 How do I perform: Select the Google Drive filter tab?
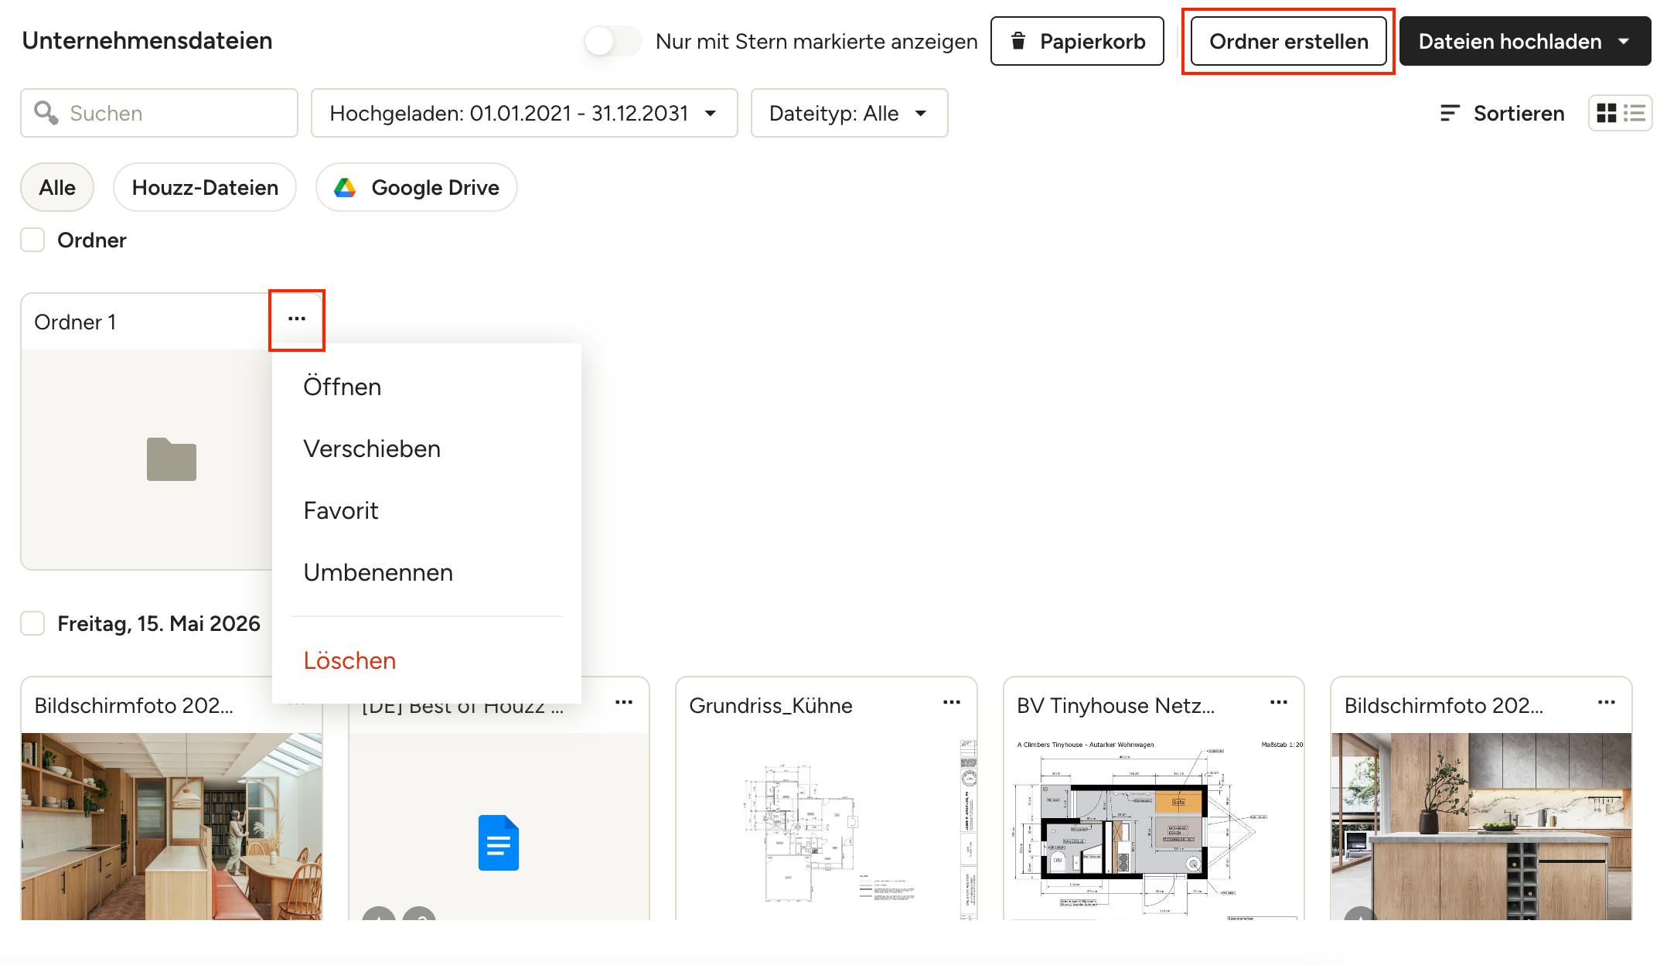point(417,187)
